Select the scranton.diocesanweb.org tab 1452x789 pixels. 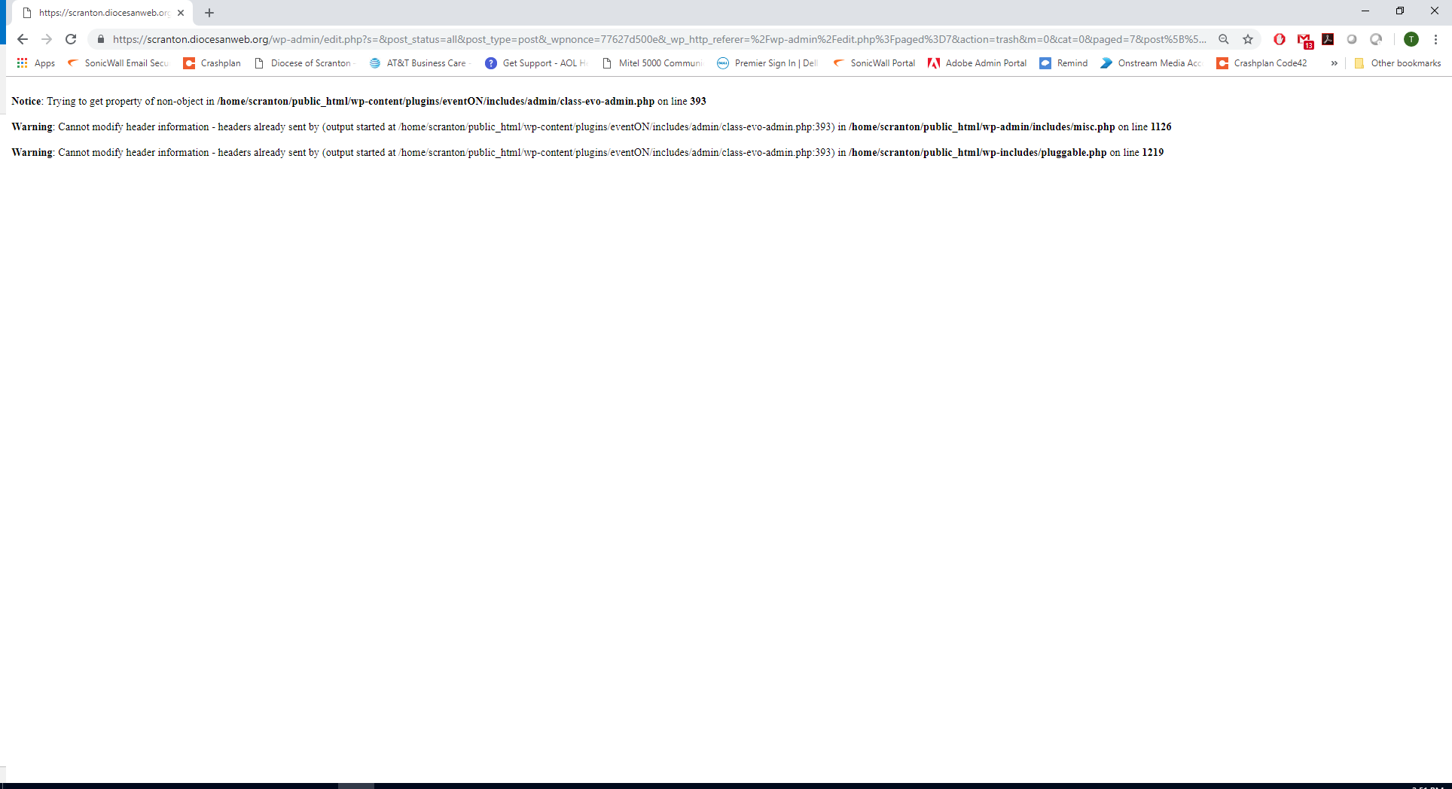click(x=103, y=13)
